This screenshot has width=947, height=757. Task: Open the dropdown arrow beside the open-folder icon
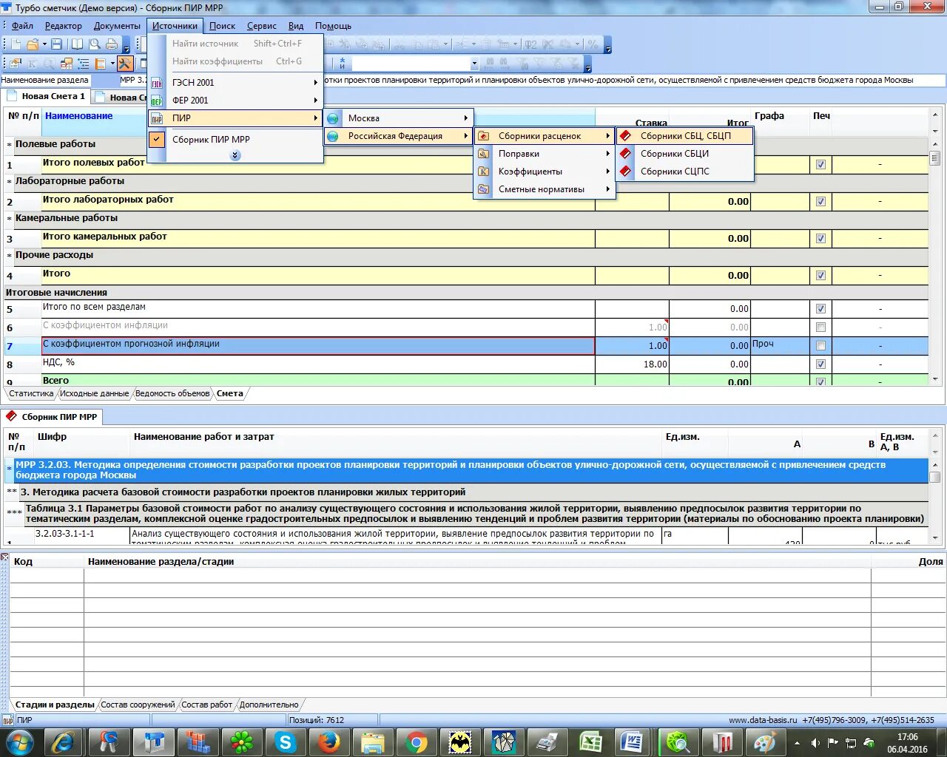click(x=44, y=44)
